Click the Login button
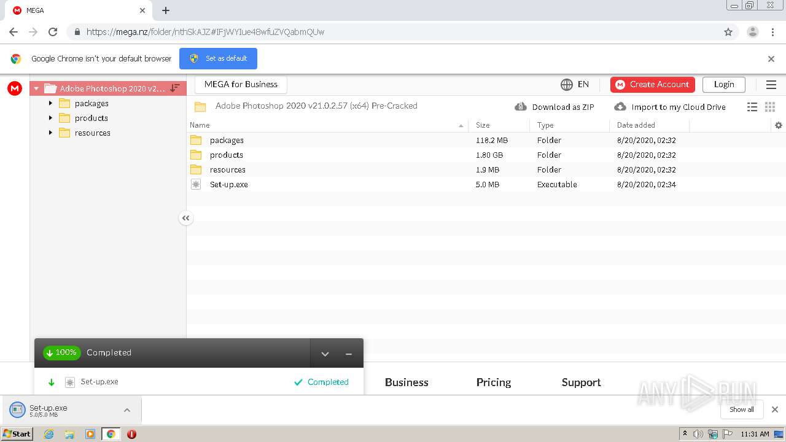This screenshot has height=442, width=786. tap(724, 85)
